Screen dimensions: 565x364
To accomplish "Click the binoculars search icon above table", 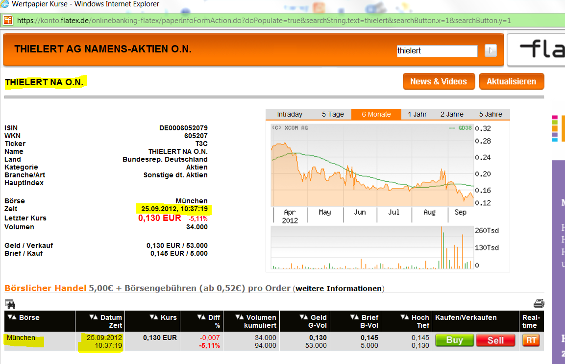I will (10, 304).
